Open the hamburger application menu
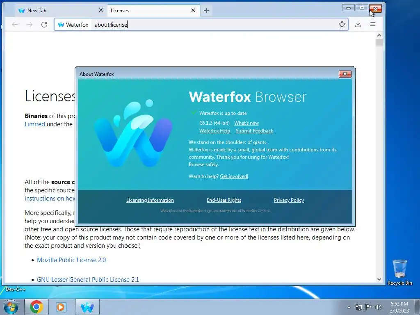 [372, 24]
